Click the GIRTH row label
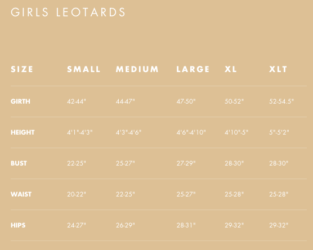The image size is (313, 250). pos(20,101)
